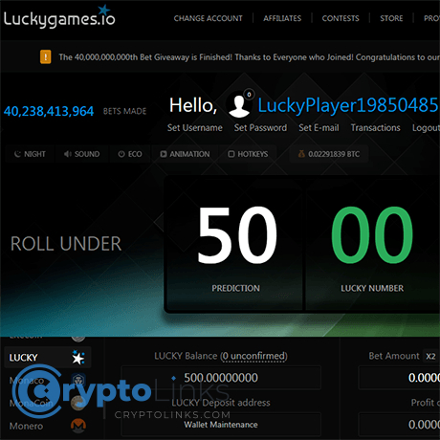Screen dimensions: 440x440
Task: Click the Luckygames.io logo
Action: coord(59,16)
